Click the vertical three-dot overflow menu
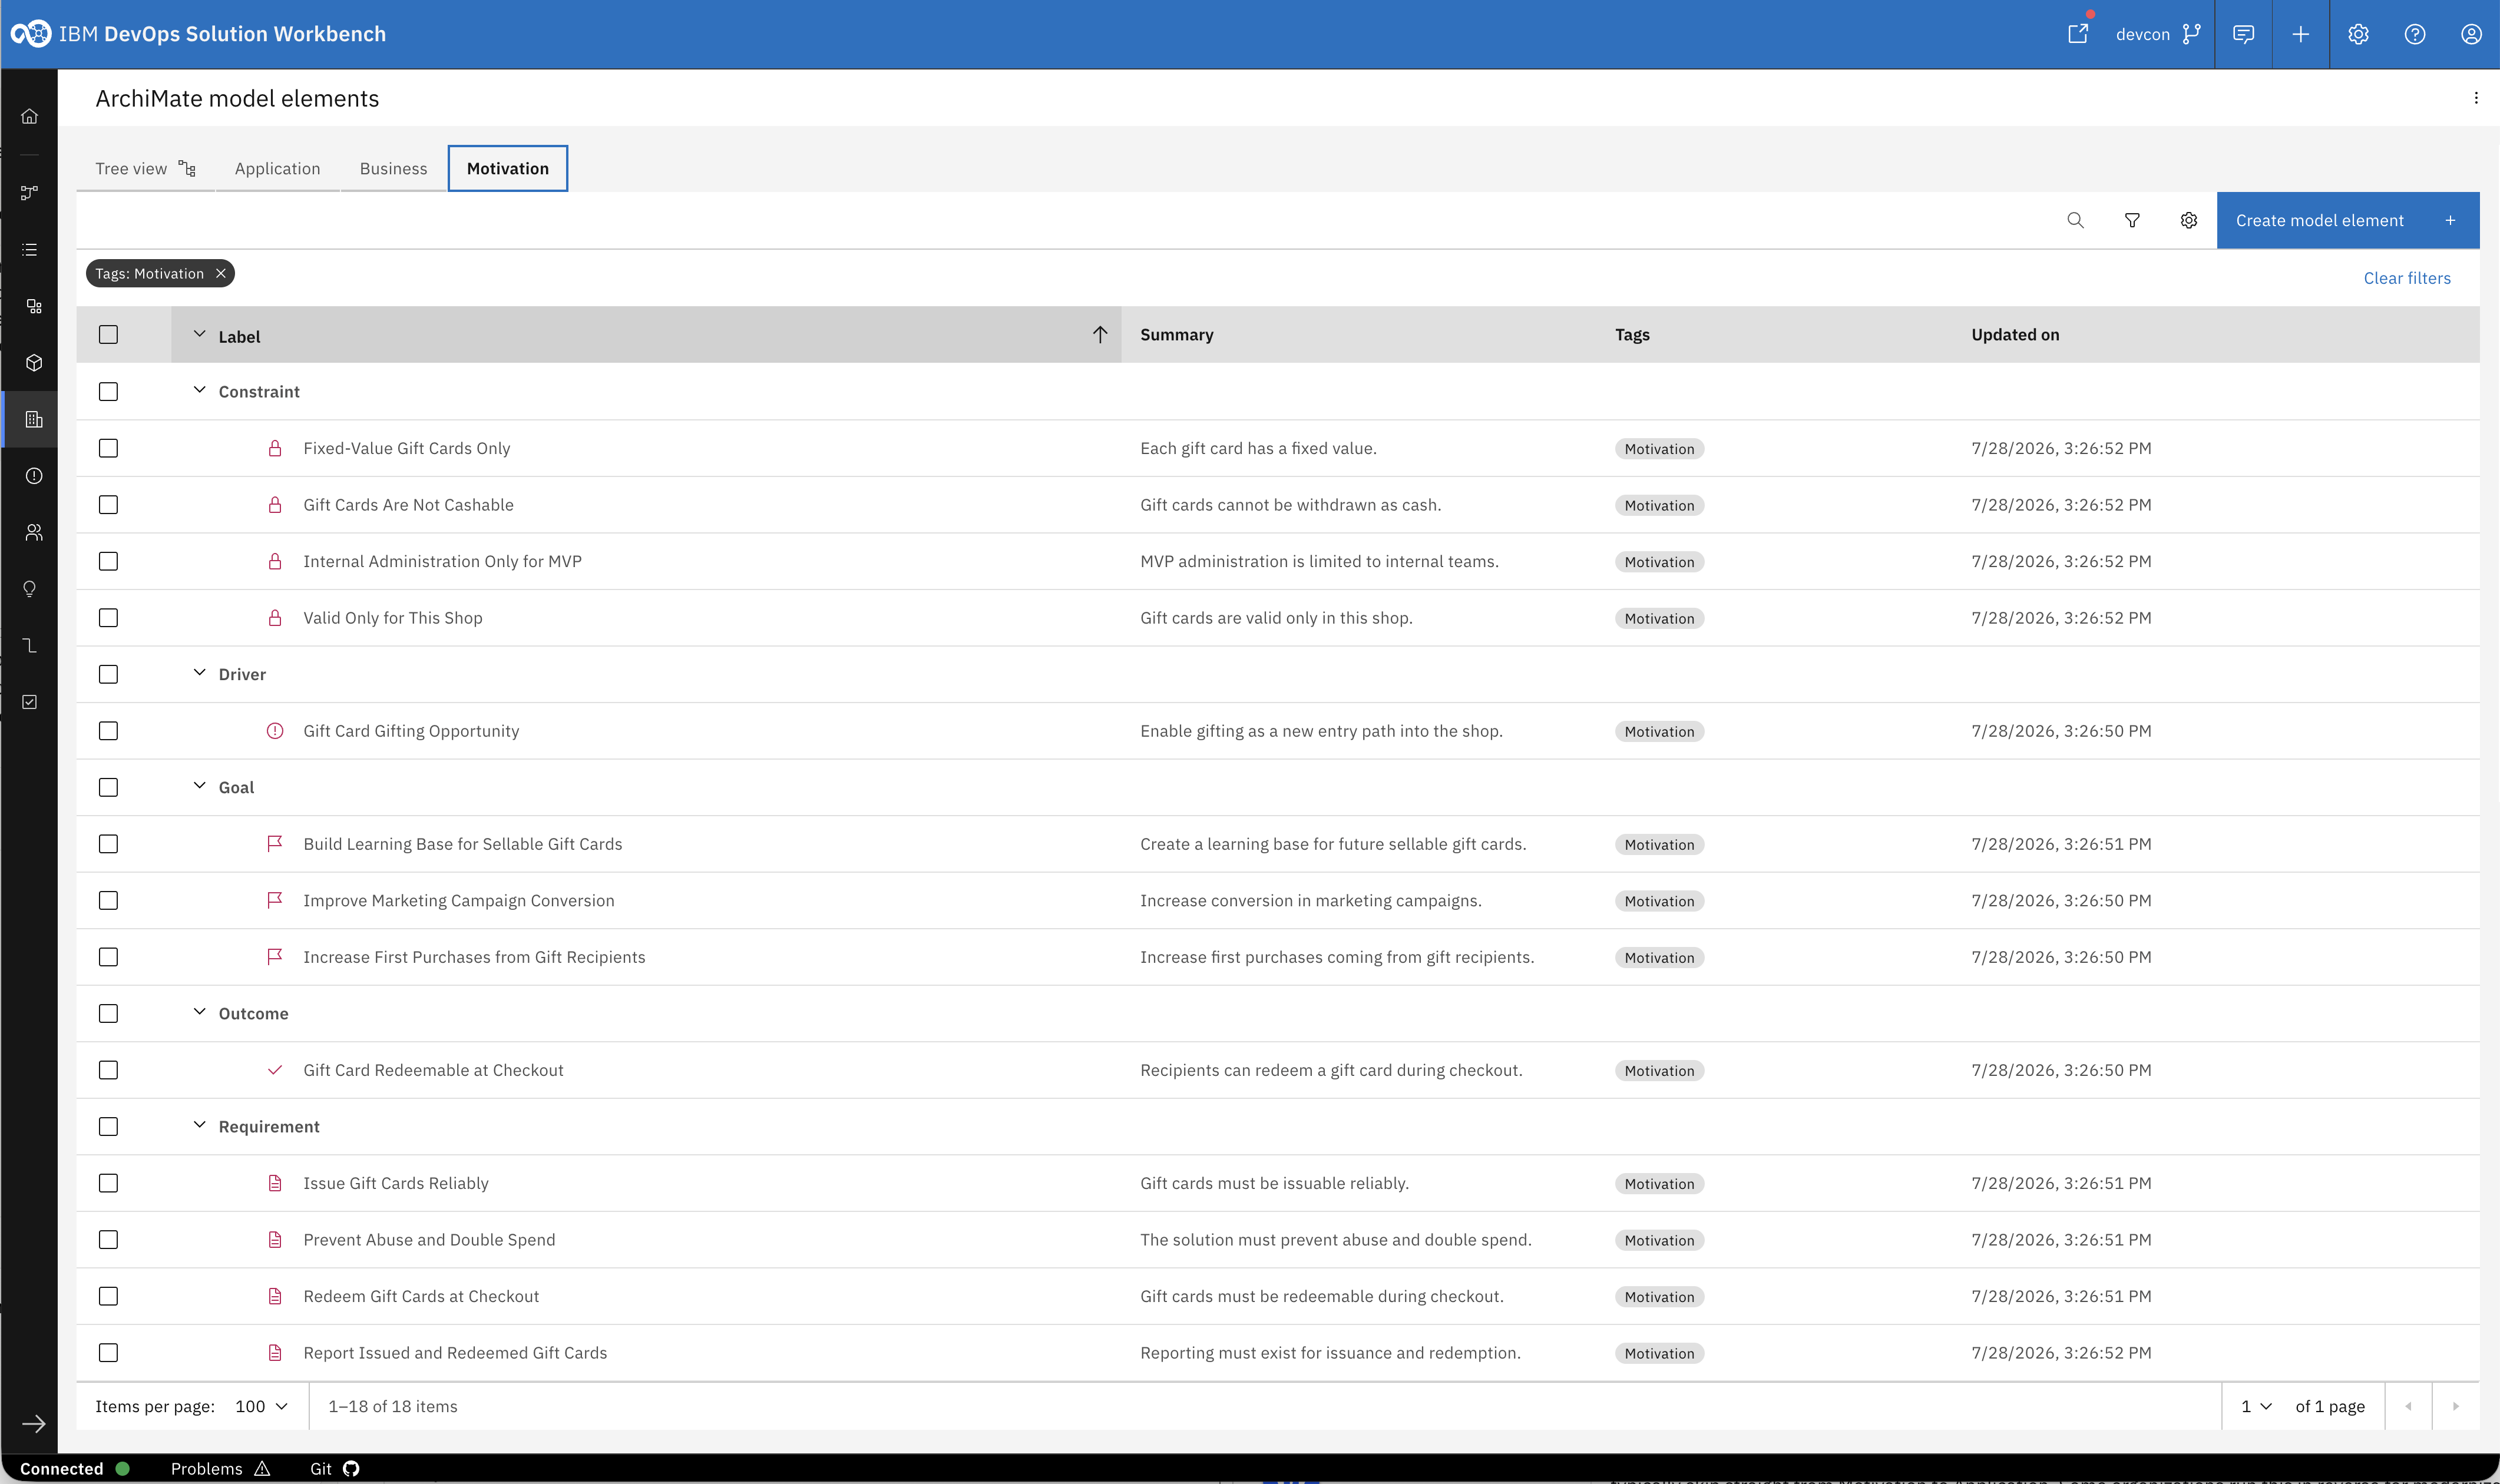2500x1484 pixels. 2476,98
